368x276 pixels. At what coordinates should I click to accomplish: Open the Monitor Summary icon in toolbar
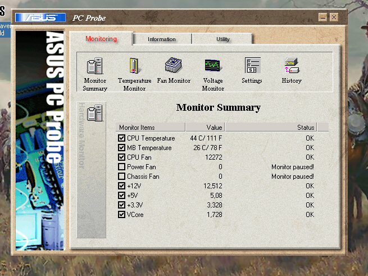click(x=95, y=66)
